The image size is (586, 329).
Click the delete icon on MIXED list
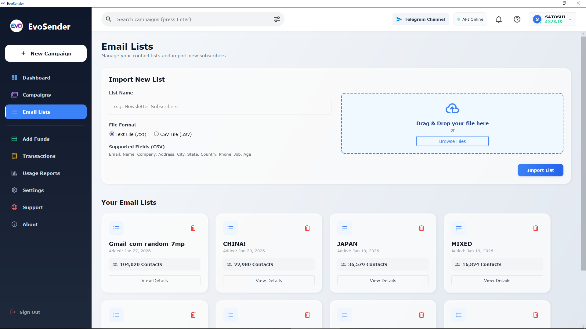tap(536, 228)
